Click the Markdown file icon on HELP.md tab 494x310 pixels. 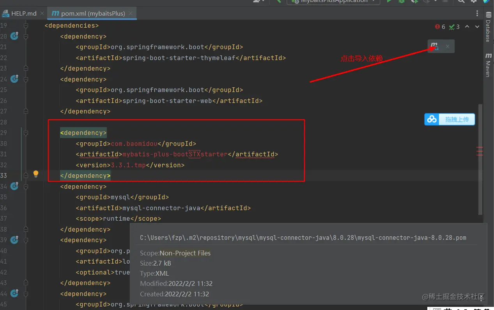[5, 14]
